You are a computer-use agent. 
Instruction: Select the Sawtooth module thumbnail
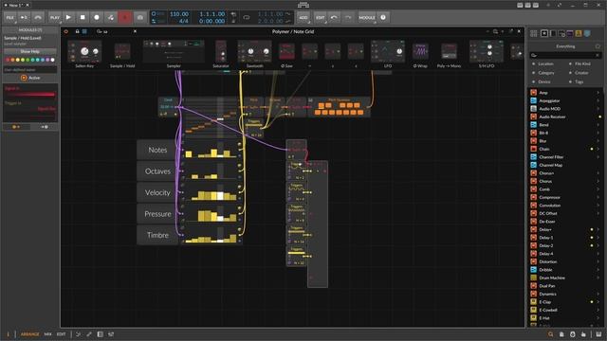[255, 51]
